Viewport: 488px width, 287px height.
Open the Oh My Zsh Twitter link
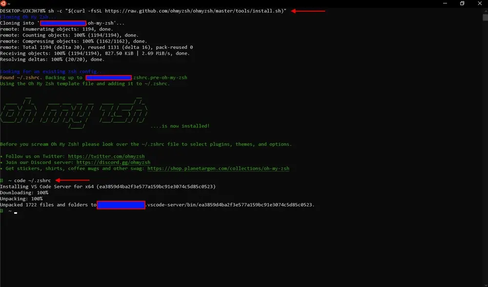coord(106,156)
